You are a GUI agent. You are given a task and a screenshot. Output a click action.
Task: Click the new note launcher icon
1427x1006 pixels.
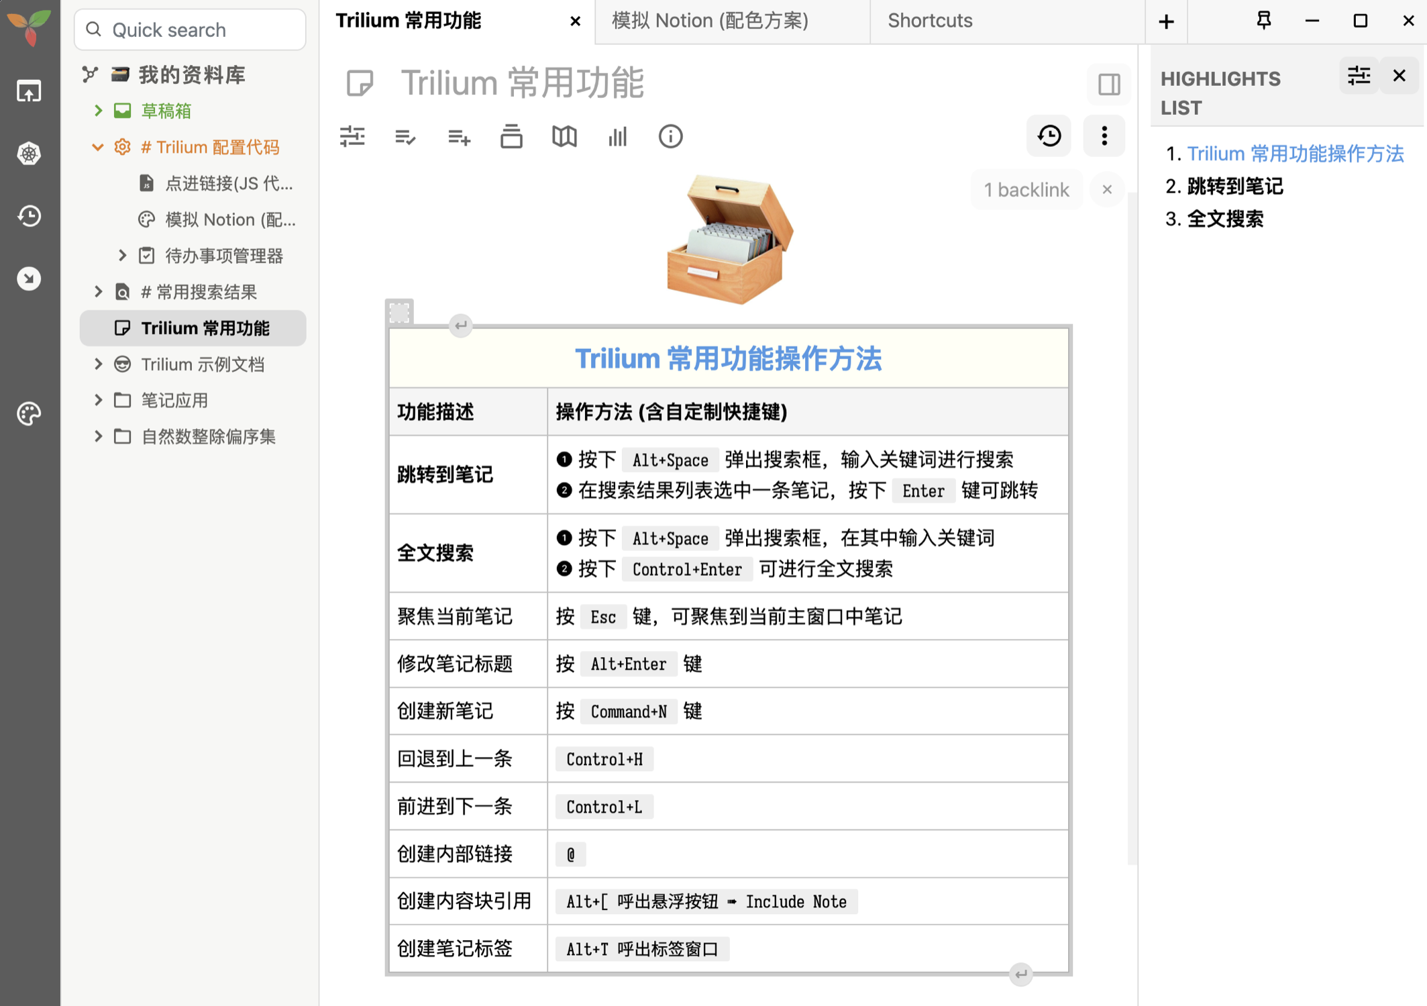(x=29, y=91)
